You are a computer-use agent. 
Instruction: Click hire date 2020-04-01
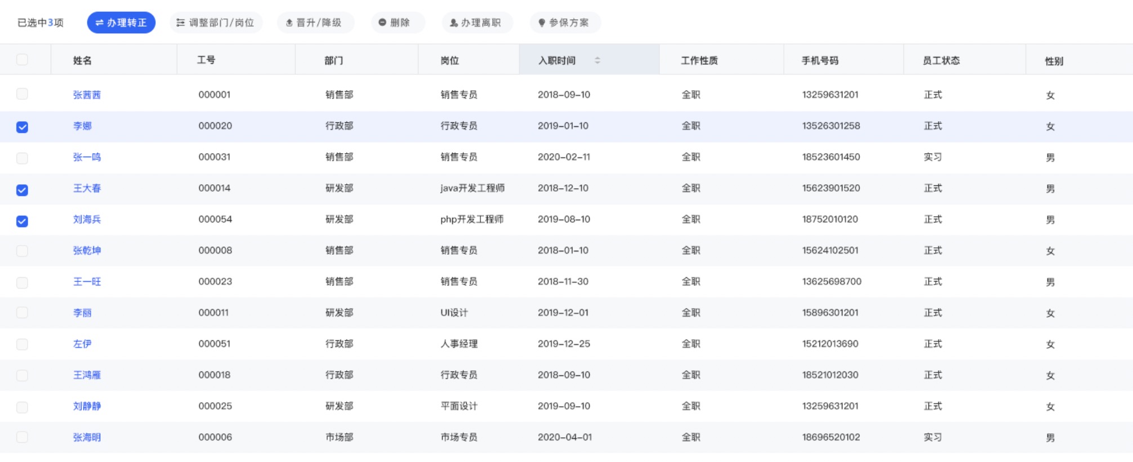(x=565, y=437)
